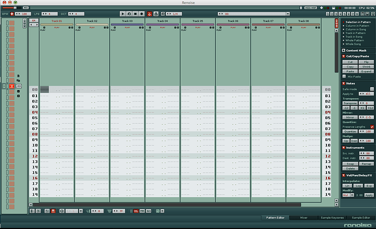Select view preset 1 in top bar

[328, 14]
